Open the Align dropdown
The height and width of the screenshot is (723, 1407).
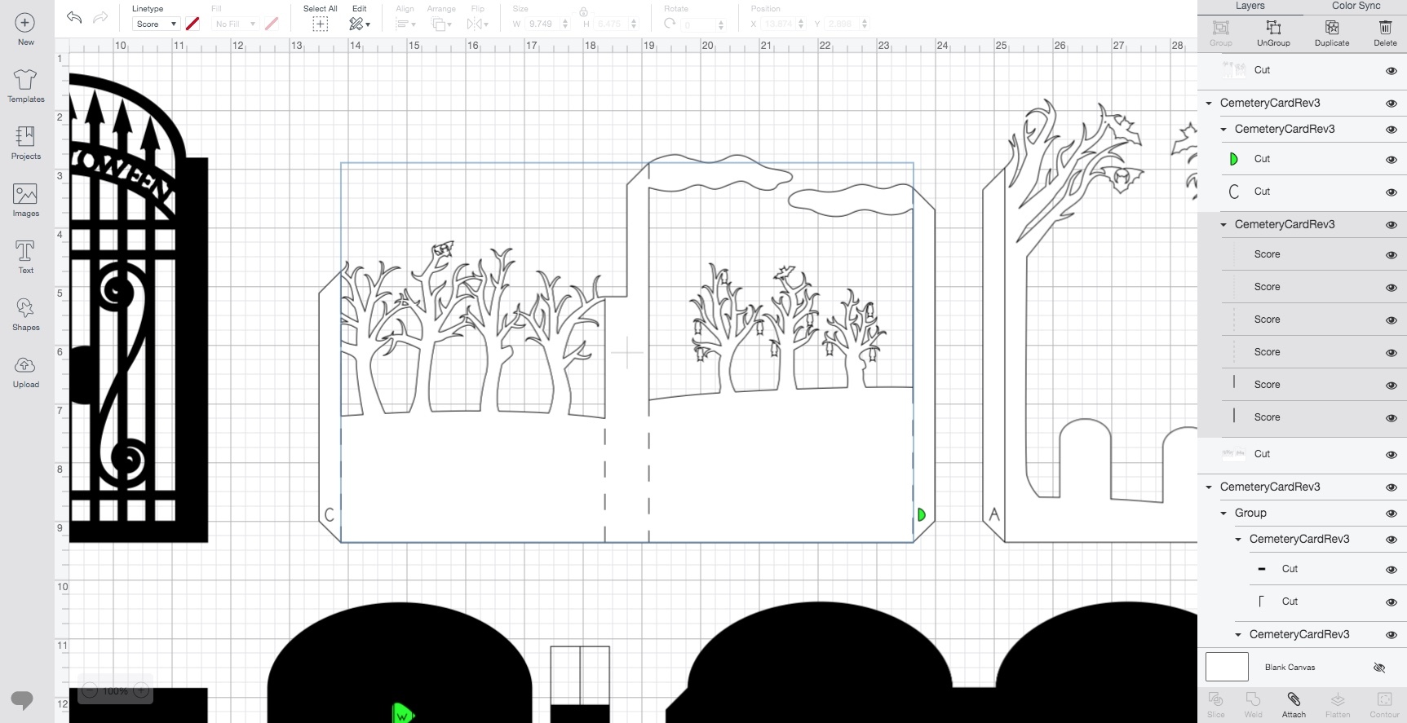[405, 24]
